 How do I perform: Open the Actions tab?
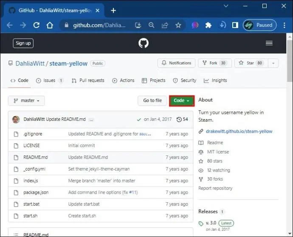point(123,81)
